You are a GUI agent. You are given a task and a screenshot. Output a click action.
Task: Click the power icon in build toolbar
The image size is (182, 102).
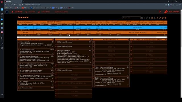pos(152,18)
